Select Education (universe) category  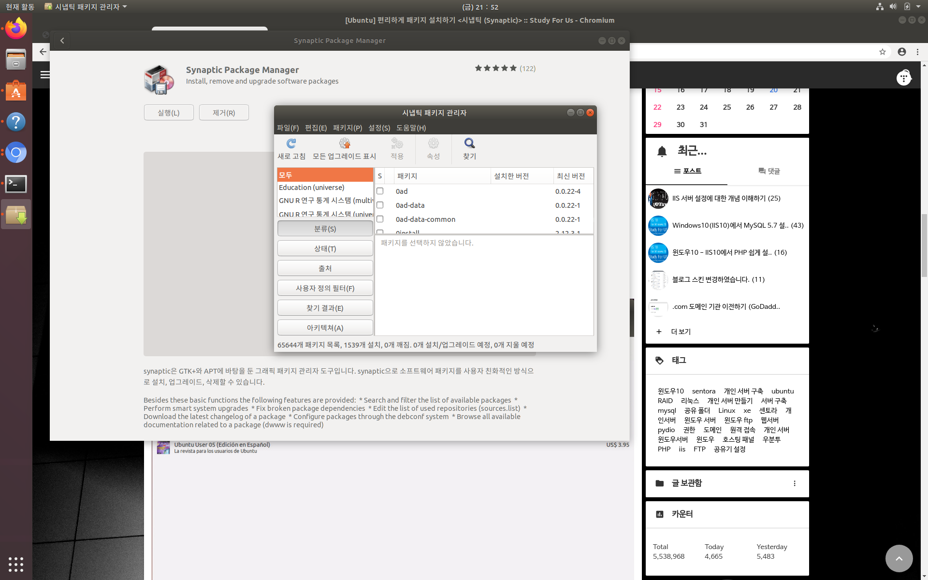click(325, 188)
